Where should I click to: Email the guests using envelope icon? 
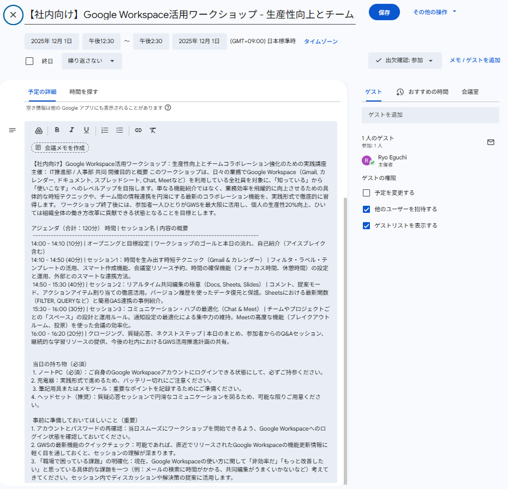coord(491,142)
